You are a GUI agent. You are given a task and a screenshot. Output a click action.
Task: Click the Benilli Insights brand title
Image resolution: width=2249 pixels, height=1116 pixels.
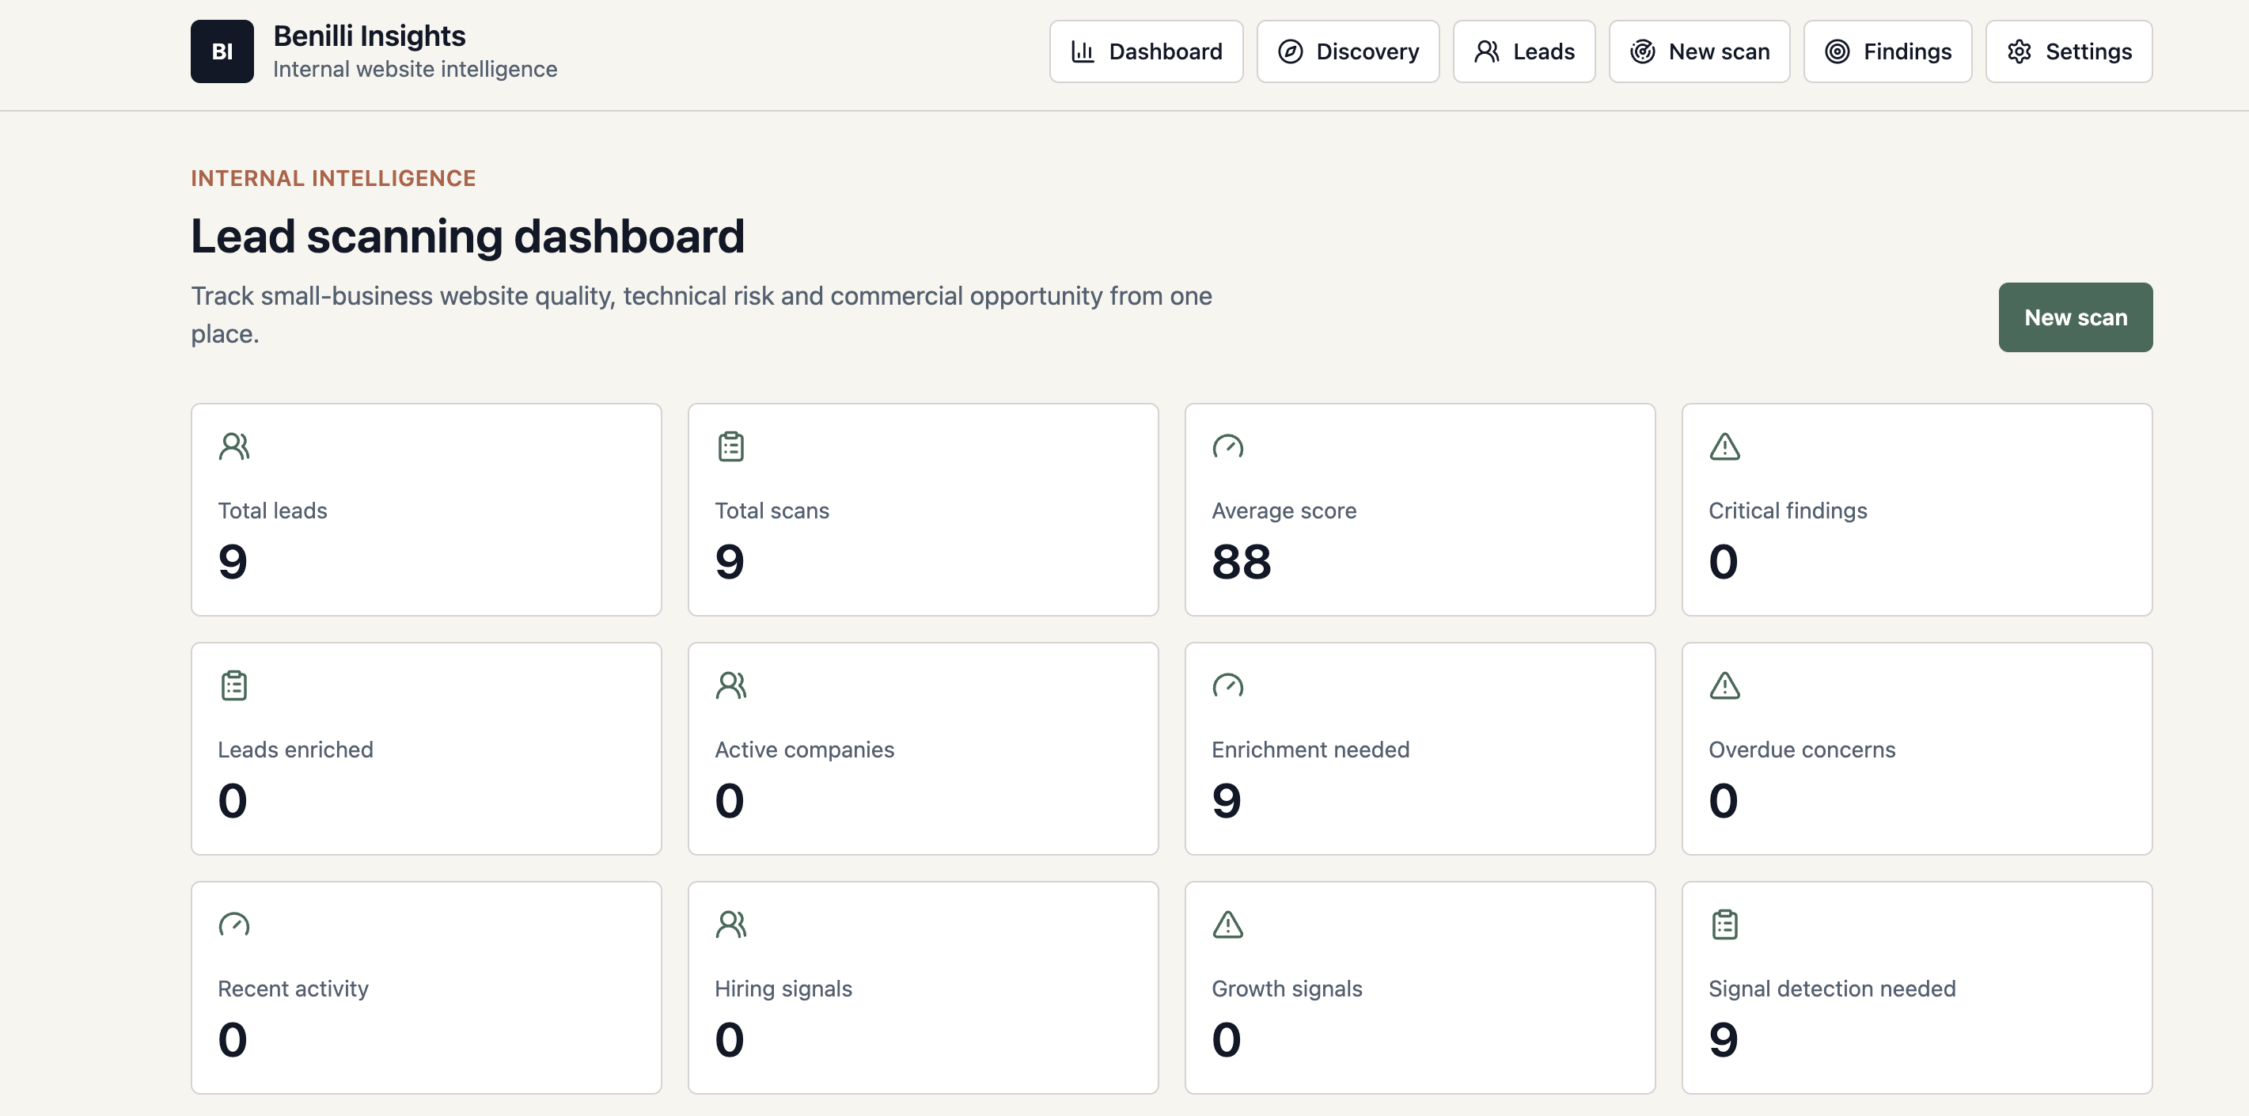[370, 36]
